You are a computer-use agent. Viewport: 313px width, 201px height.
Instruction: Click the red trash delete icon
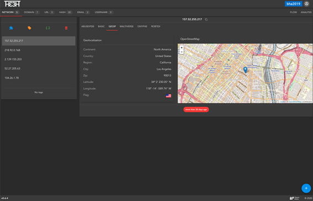tap(66, 28)
